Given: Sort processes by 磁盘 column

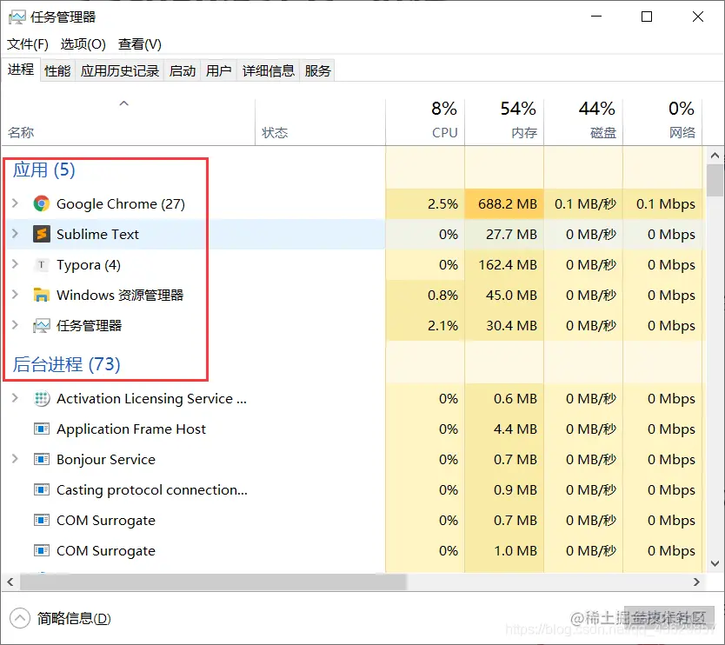Looking at the screenshot, I should click(x=583, y=122).
